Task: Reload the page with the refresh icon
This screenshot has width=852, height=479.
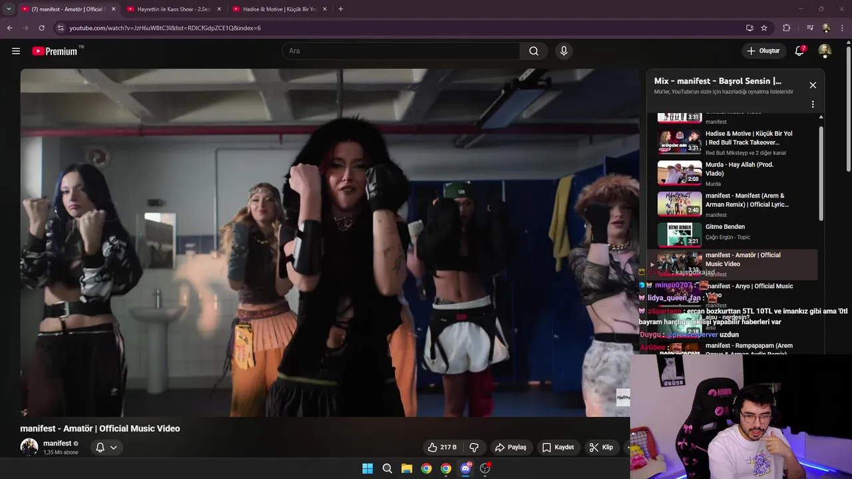Action: 41,28
